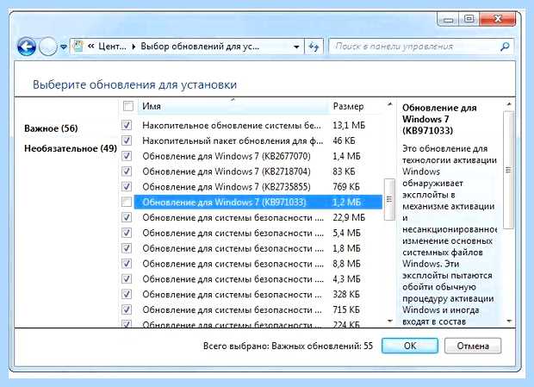Viewport: 534px width, 387px height.
Task: Sort by the Размер column header
Action: coord(348,106)
